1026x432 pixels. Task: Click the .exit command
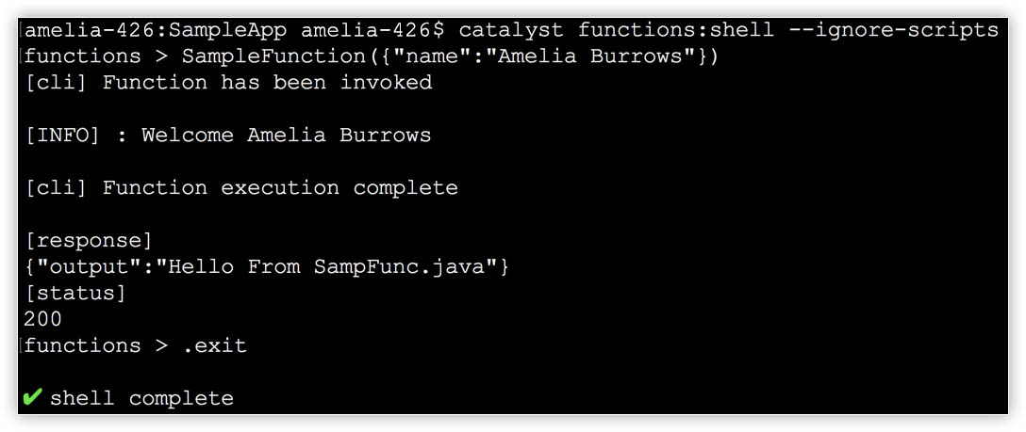214,345
